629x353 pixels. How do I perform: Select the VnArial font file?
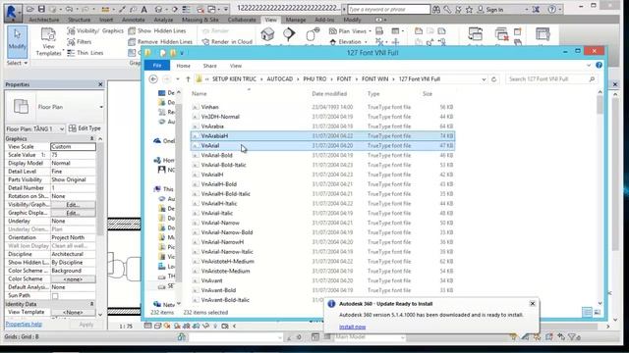322,146
